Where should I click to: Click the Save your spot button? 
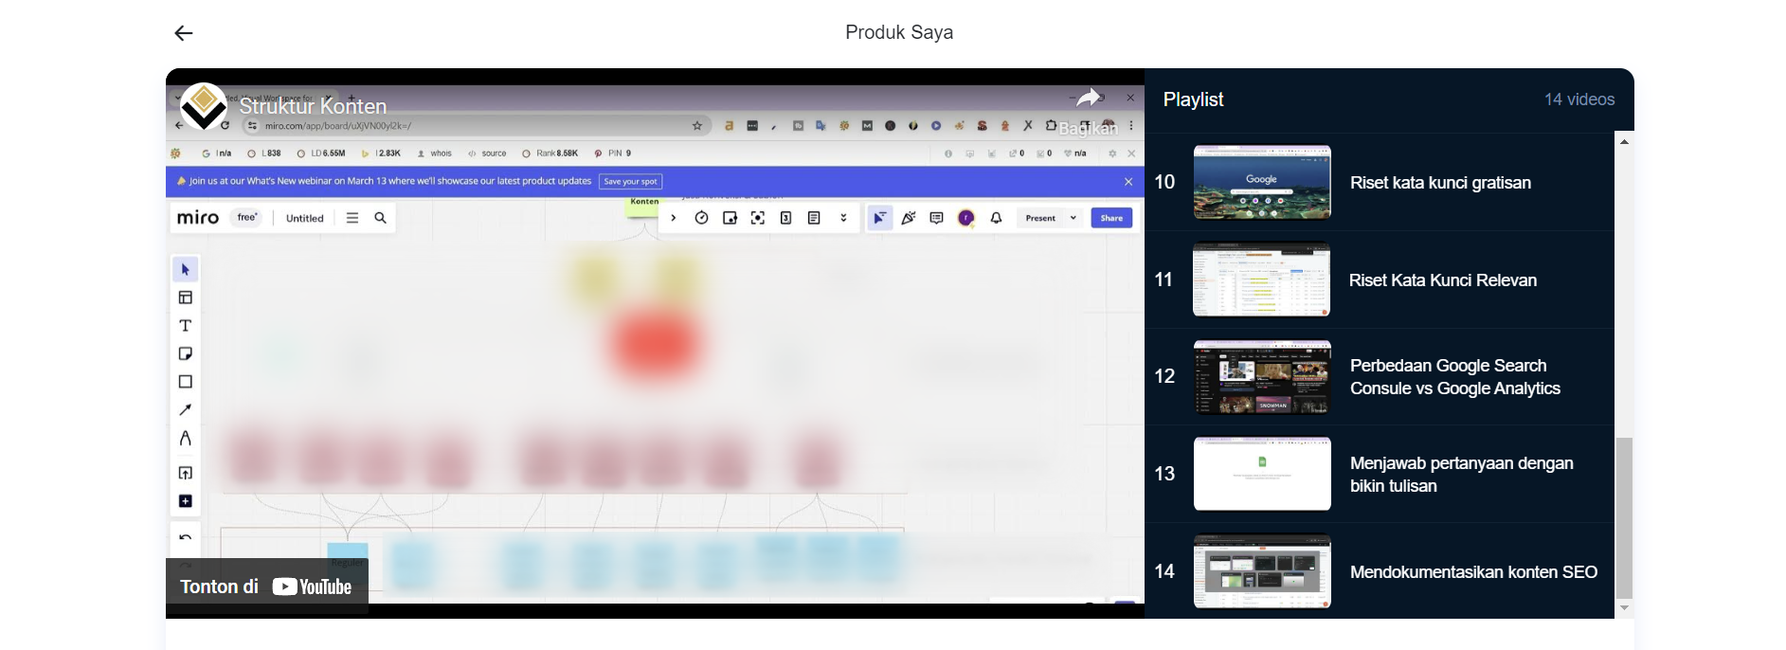[630, 181]
